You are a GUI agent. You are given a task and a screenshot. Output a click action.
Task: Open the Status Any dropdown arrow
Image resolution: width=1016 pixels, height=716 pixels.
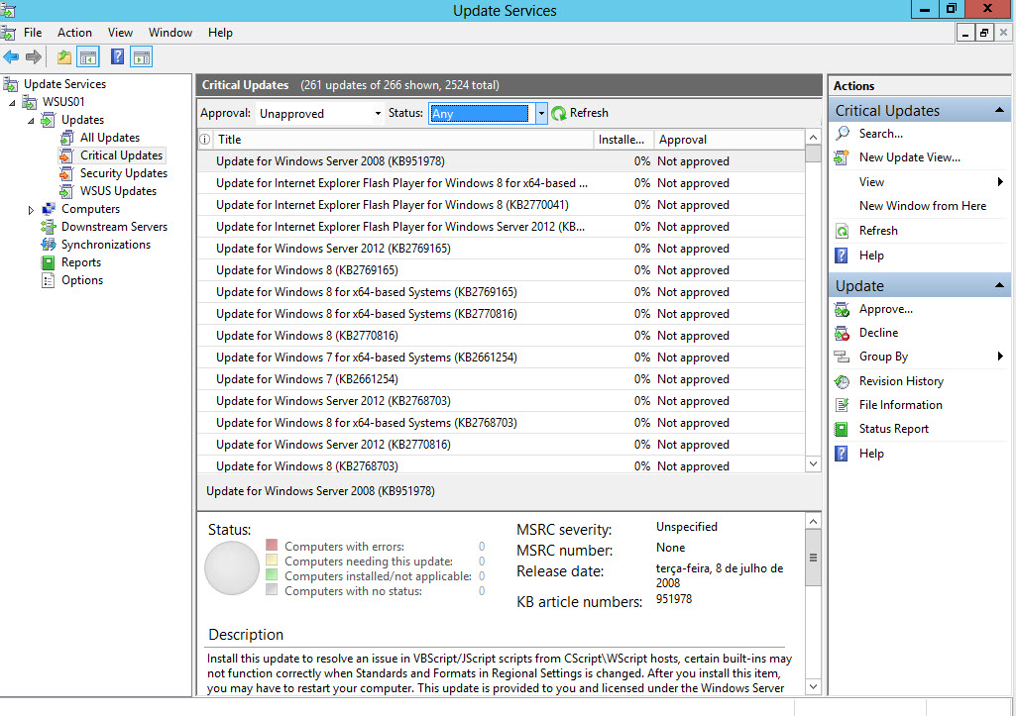click(541, 113)
